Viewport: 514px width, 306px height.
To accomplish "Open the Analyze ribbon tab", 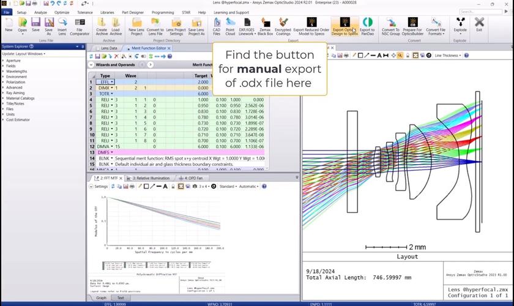I will point(40,12).
